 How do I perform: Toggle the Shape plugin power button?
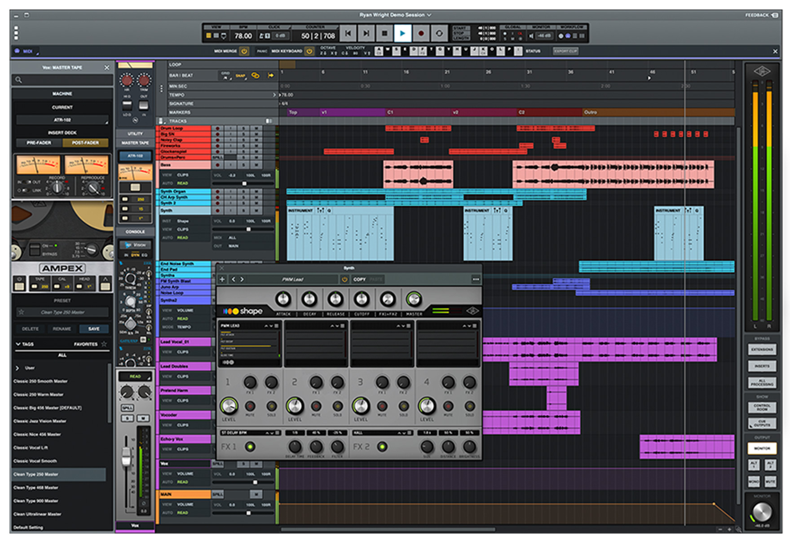coord(344,279)
